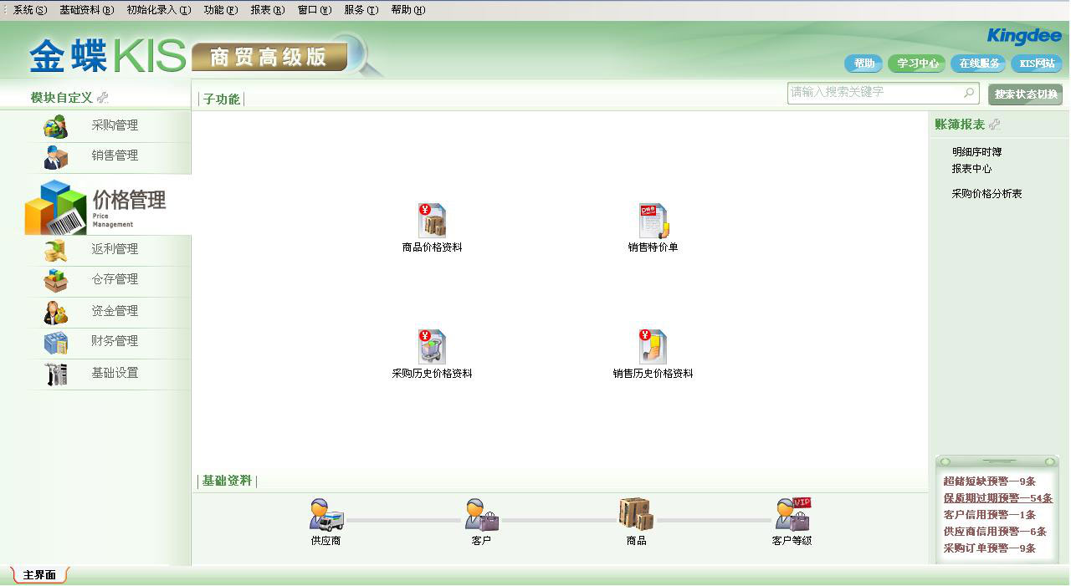Open the 系统(S) menu
The height and width of the screenshot is (586, 1071).
(29, 10)
